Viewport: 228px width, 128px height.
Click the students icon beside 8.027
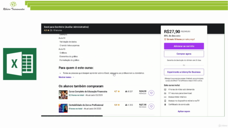pyautogui.click(x=126, y=91)
